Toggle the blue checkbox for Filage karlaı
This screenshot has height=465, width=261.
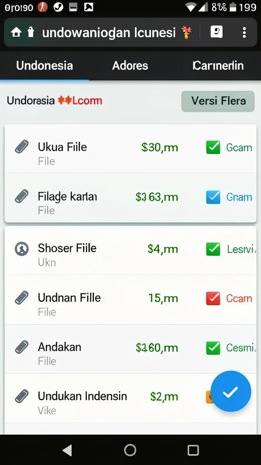[213, 197]
